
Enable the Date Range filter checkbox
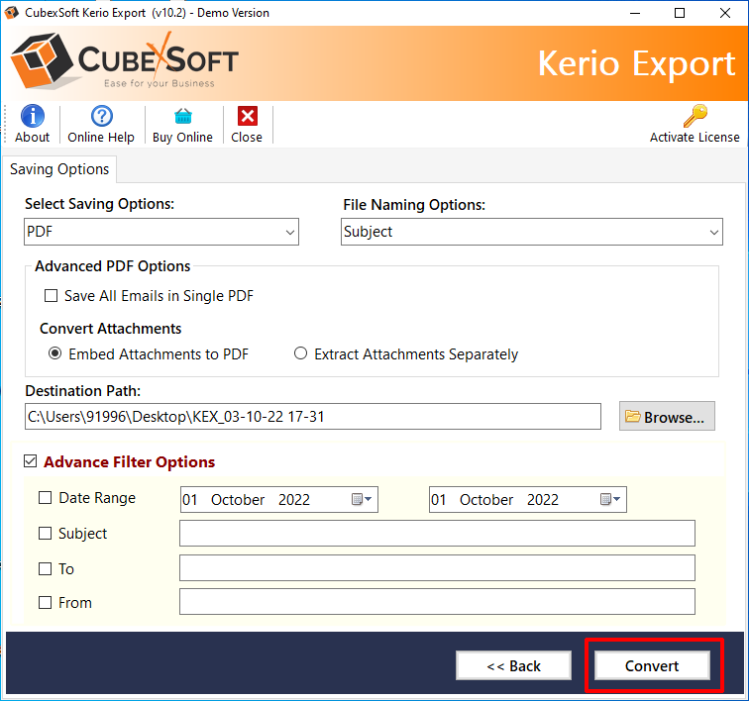pyautogui.click(x=45, y=498)
